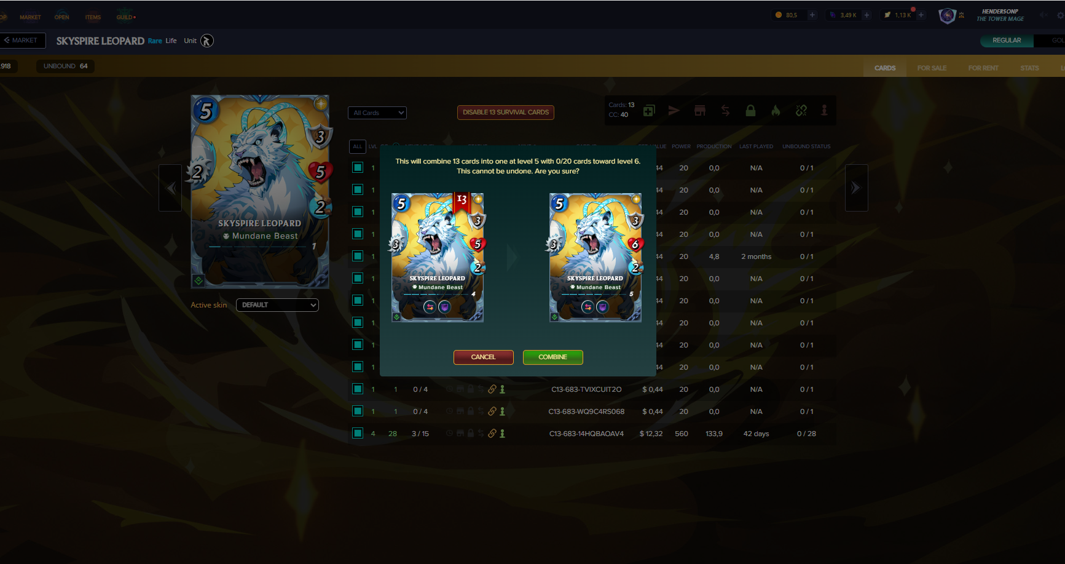Click the chain link icon in the C13-683-TVIXCUIT2O row
1065x564 pixels.
(x=492, y=389)
